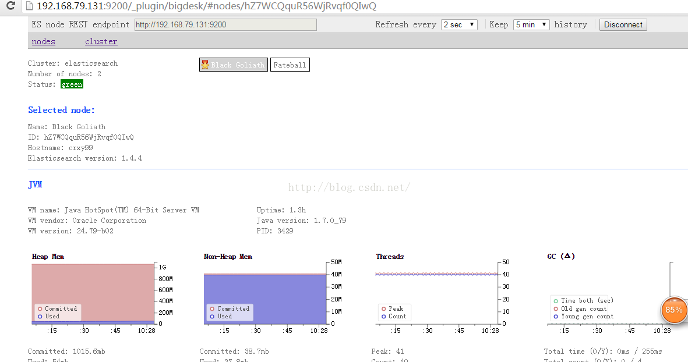The width and height of the screenshot is (688, 362).
Task: Click the Hostname: crxy99 text
Action: click(61, 148)
